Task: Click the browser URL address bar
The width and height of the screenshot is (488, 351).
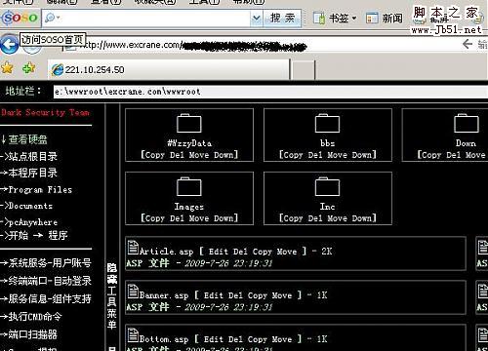Action: click(x=261, y=45)
